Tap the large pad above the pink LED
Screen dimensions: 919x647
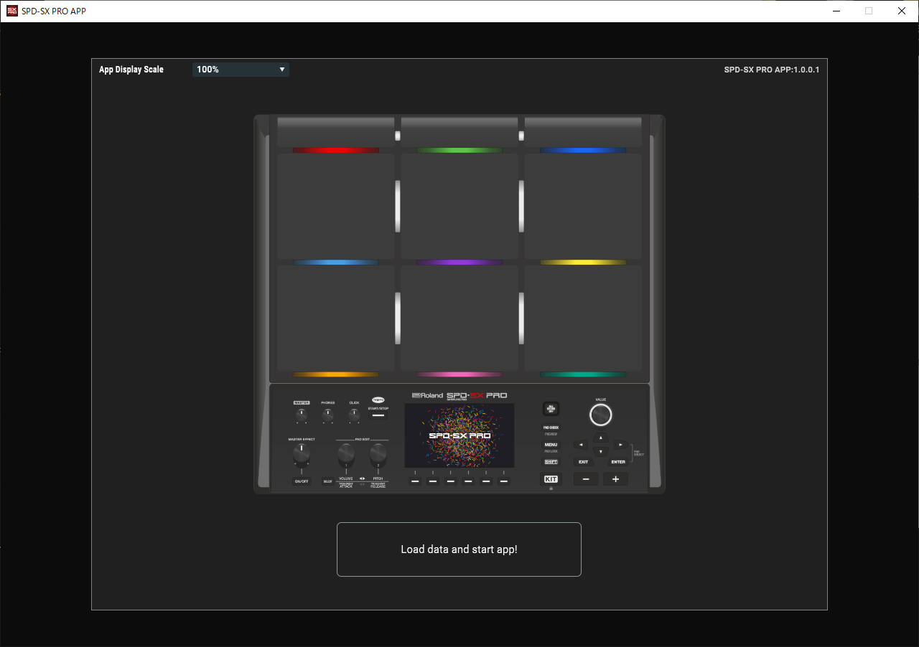pyautogui.click(x=459, y=318)
